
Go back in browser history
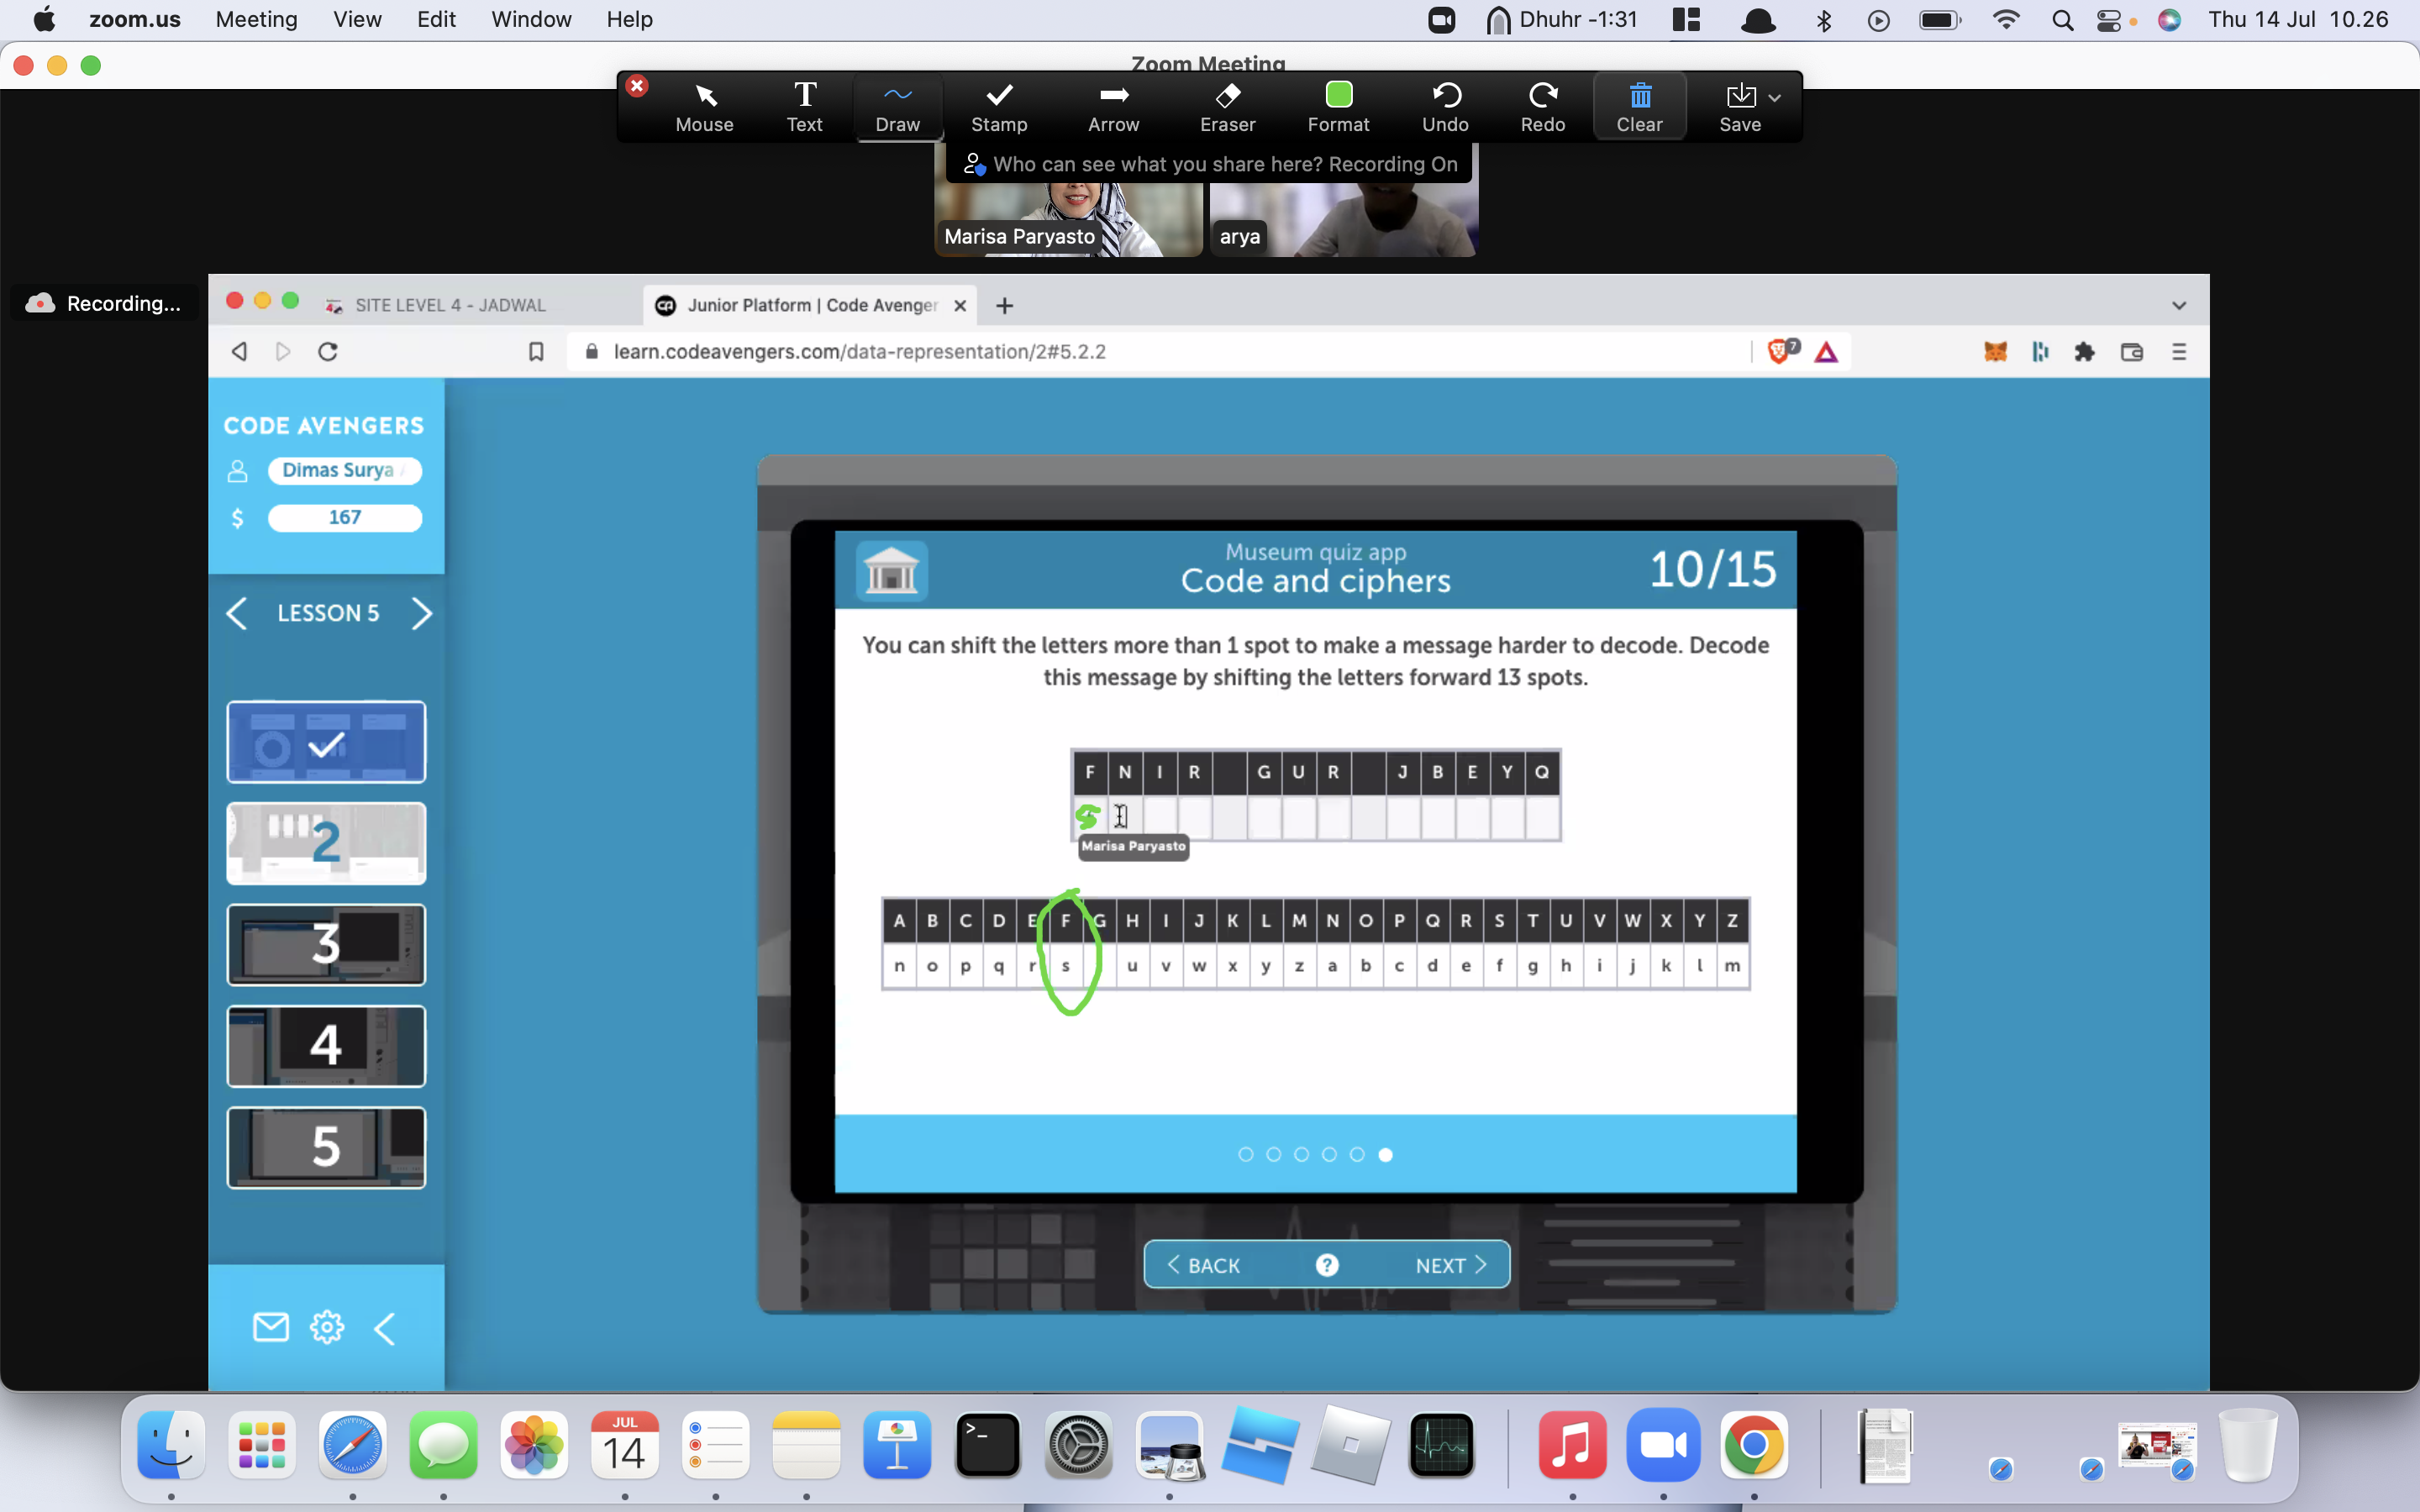pyautogui.click(x=239, y=351)
